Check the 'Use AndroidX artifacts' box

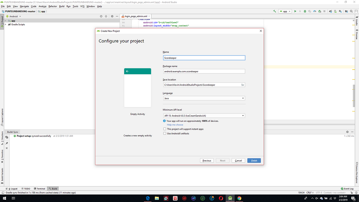(x=165, y=134)
